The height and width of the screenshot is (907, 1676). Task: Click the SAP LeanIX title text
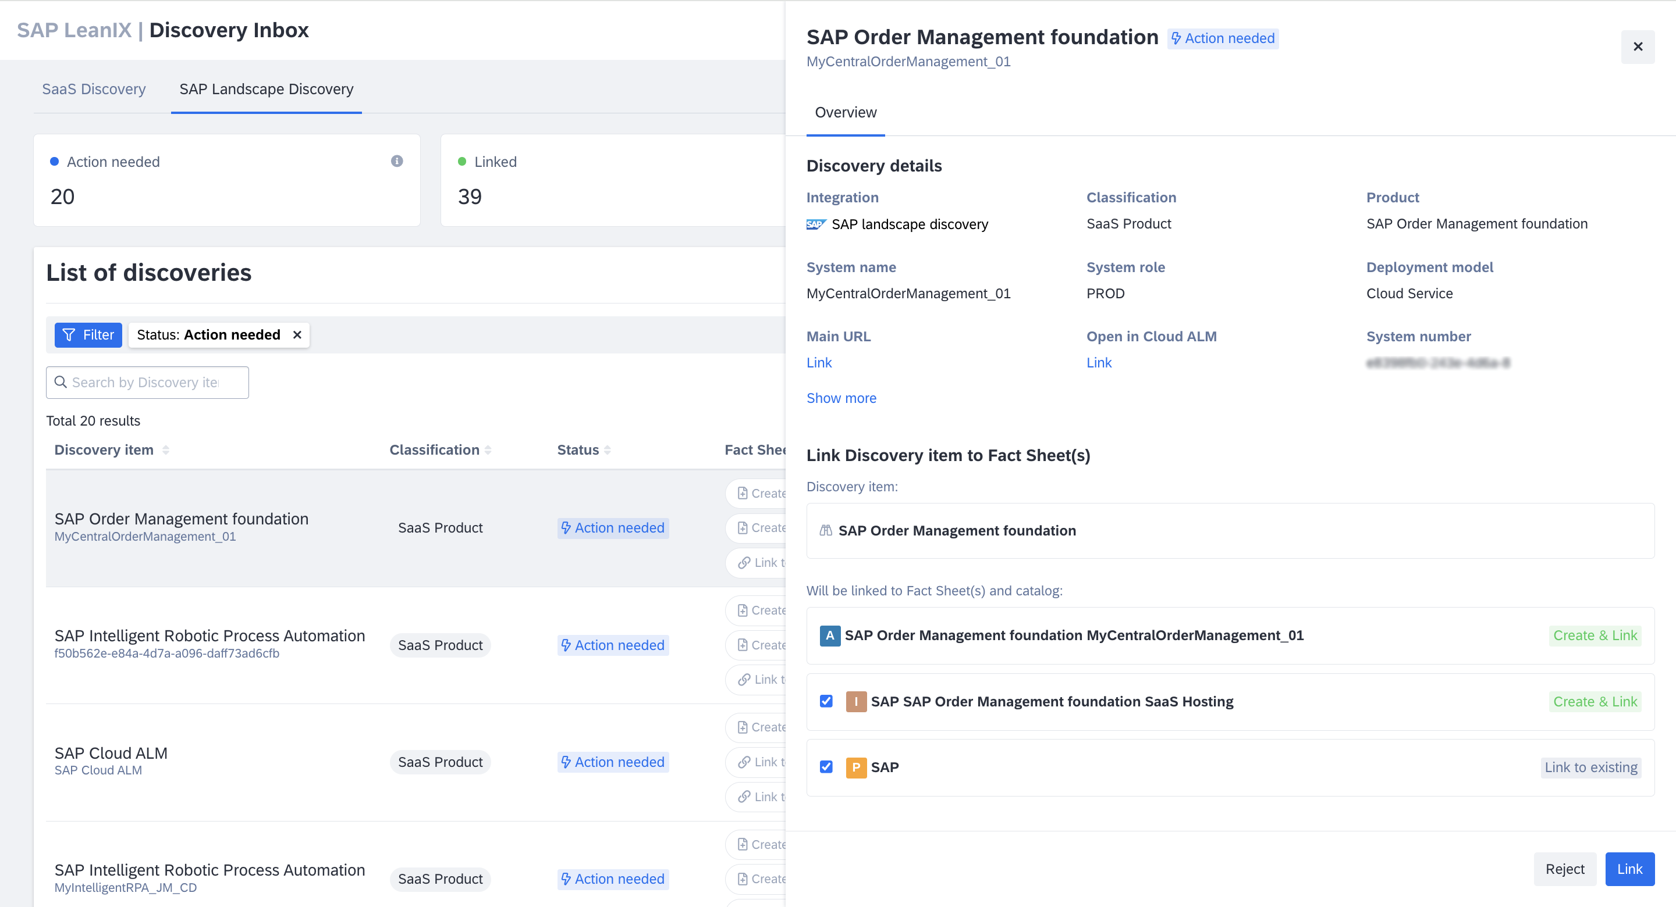74,30
